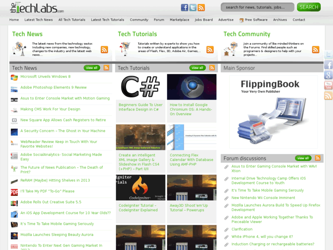Viewport: 333px width, 250px height.
Task: Click the green Tech Tutorials heading
Action: 137,34
